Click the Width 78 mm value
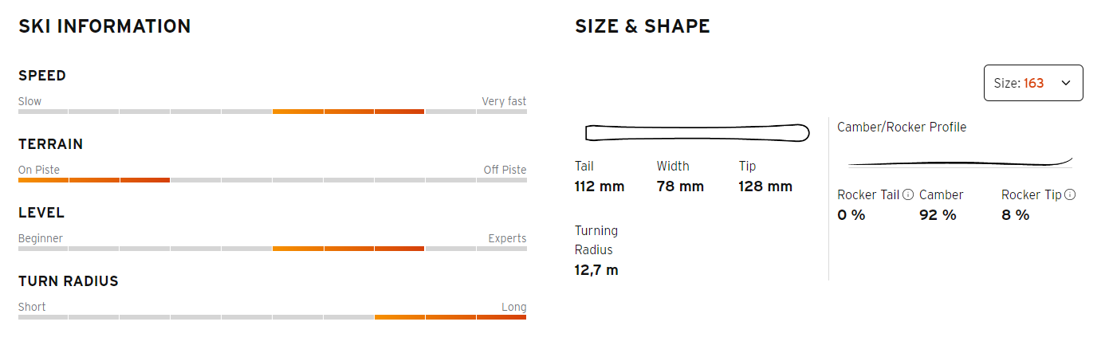The image size is (1105, 357). click(680, 186)
